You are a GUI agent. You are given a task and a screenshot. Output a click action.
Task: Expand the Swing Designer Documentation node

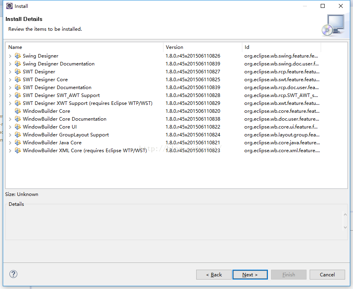pyautogui.click(x=10, y=64)
